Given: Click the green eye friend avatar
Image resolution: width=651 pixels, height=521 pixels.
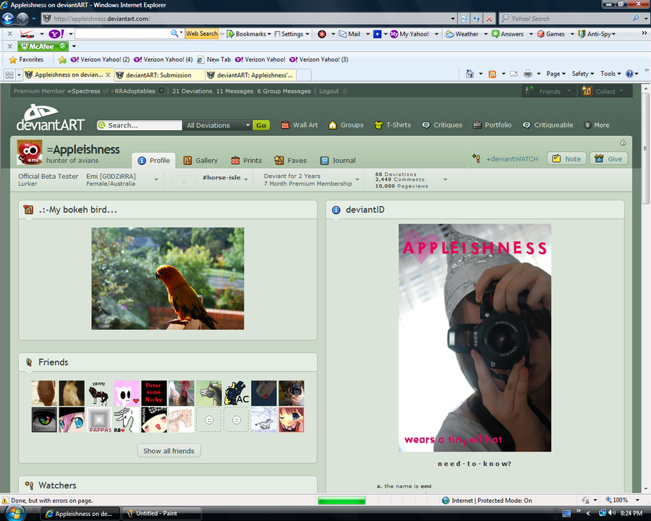Looking at the screenshot, I should click(44, 420).
